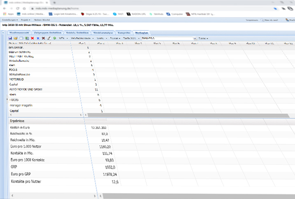This screenshot has height=199, width=295.
Task: Click the browser extensions icon
Action: [283, 9]
